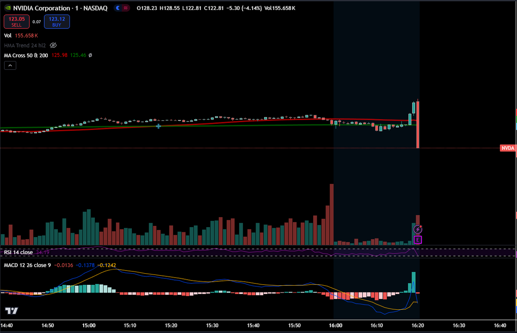Viewport: 517px width, 333px height.
Task: Click the 0.07 spread value
Action: (x=37, y=22)
